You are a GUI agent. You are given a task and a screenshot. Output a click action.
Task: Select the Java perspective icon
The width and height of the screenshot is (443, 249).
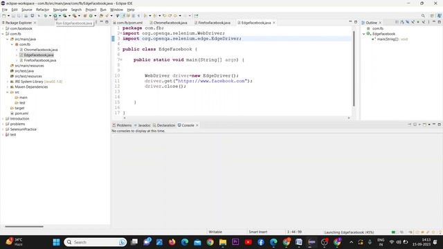[440, 16]
